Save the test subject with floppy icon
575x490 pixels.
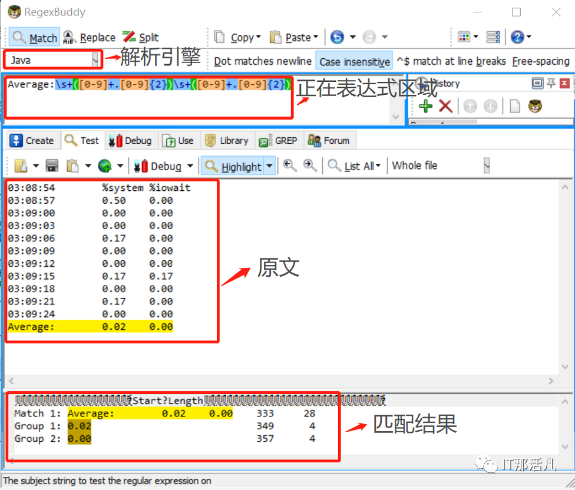pos(52,165)
